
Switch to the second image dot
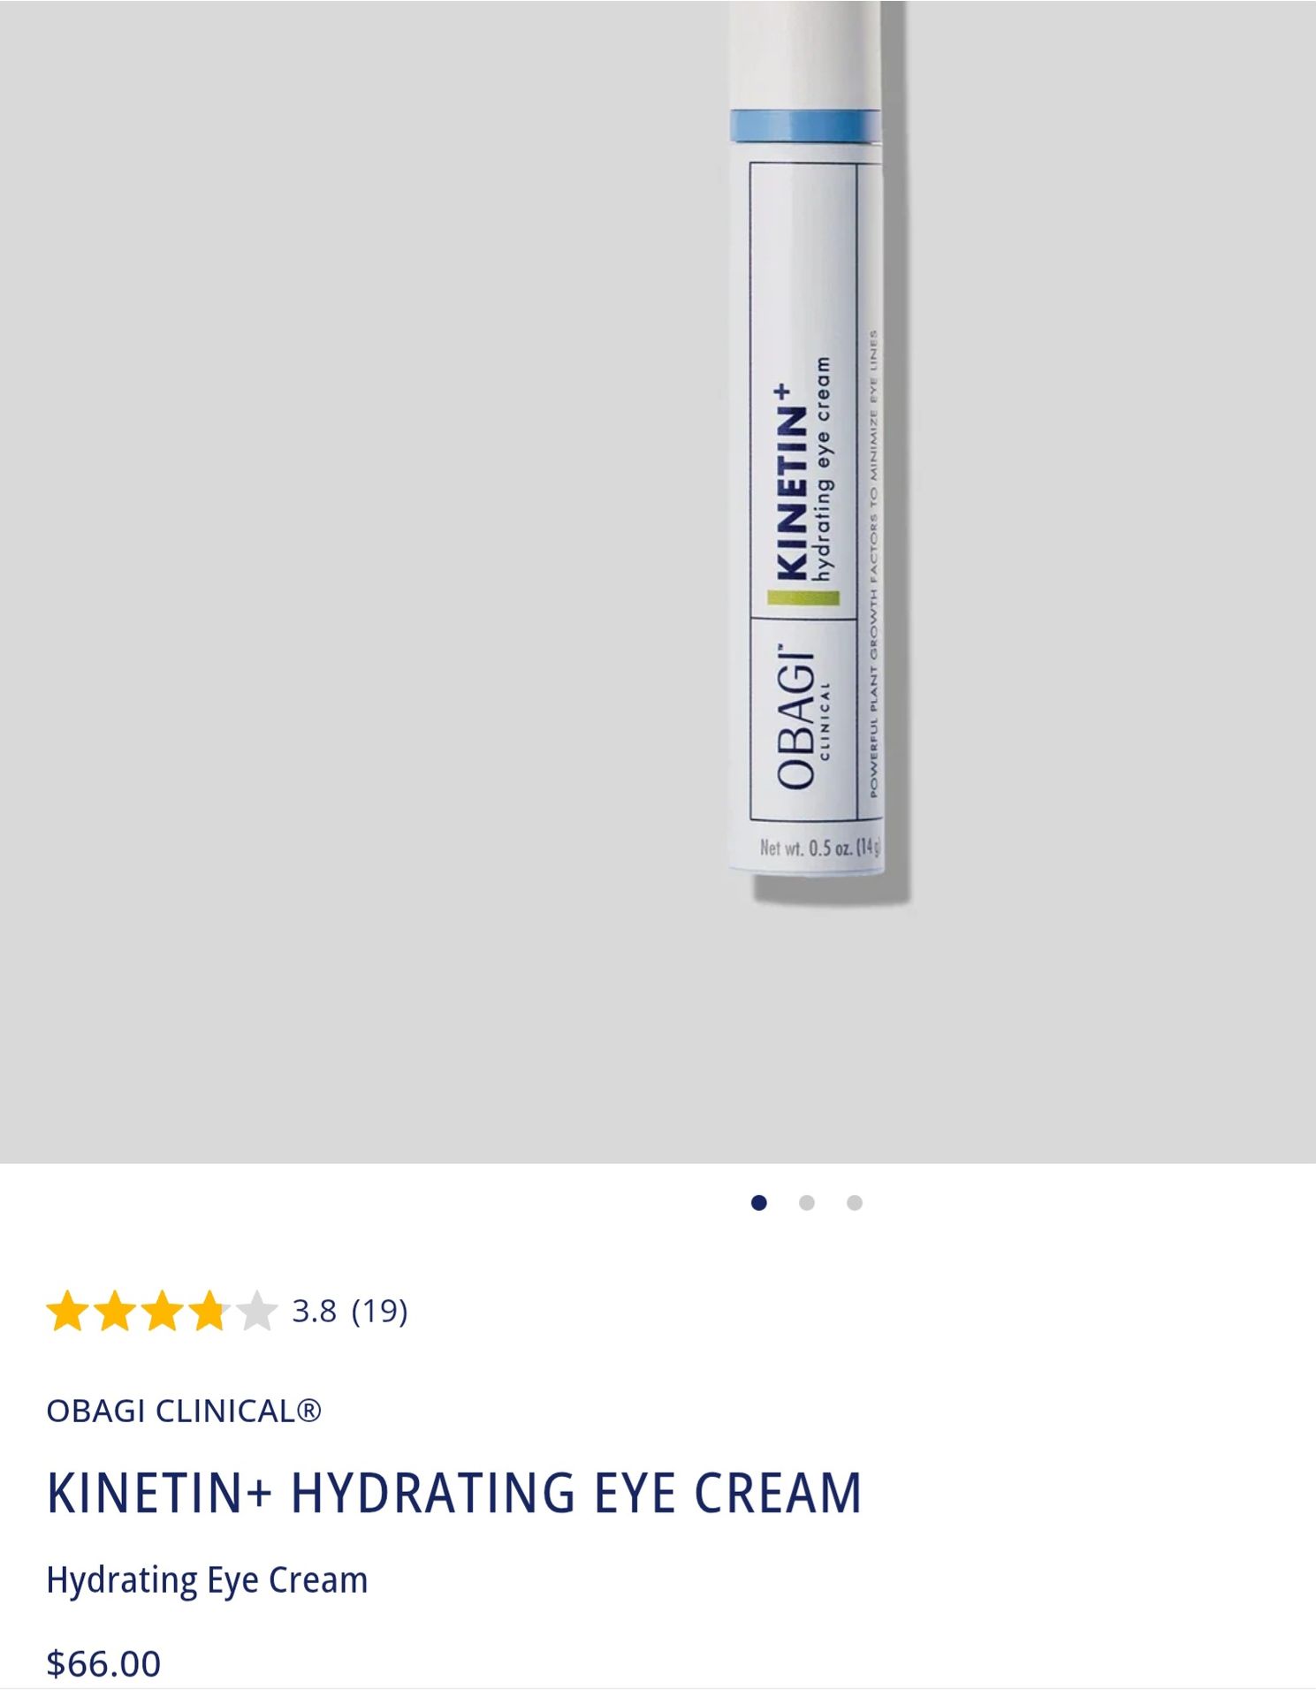(806, 1202)
